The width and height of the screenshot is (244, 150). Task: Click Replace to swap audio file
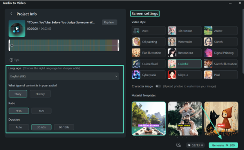tap(109, 22)
